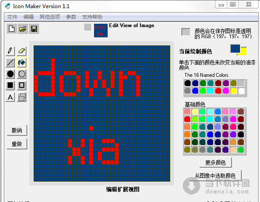Choose the dashed selection marquee tool
The width and height of the screenshot is (260, 202).
[22, 97]
